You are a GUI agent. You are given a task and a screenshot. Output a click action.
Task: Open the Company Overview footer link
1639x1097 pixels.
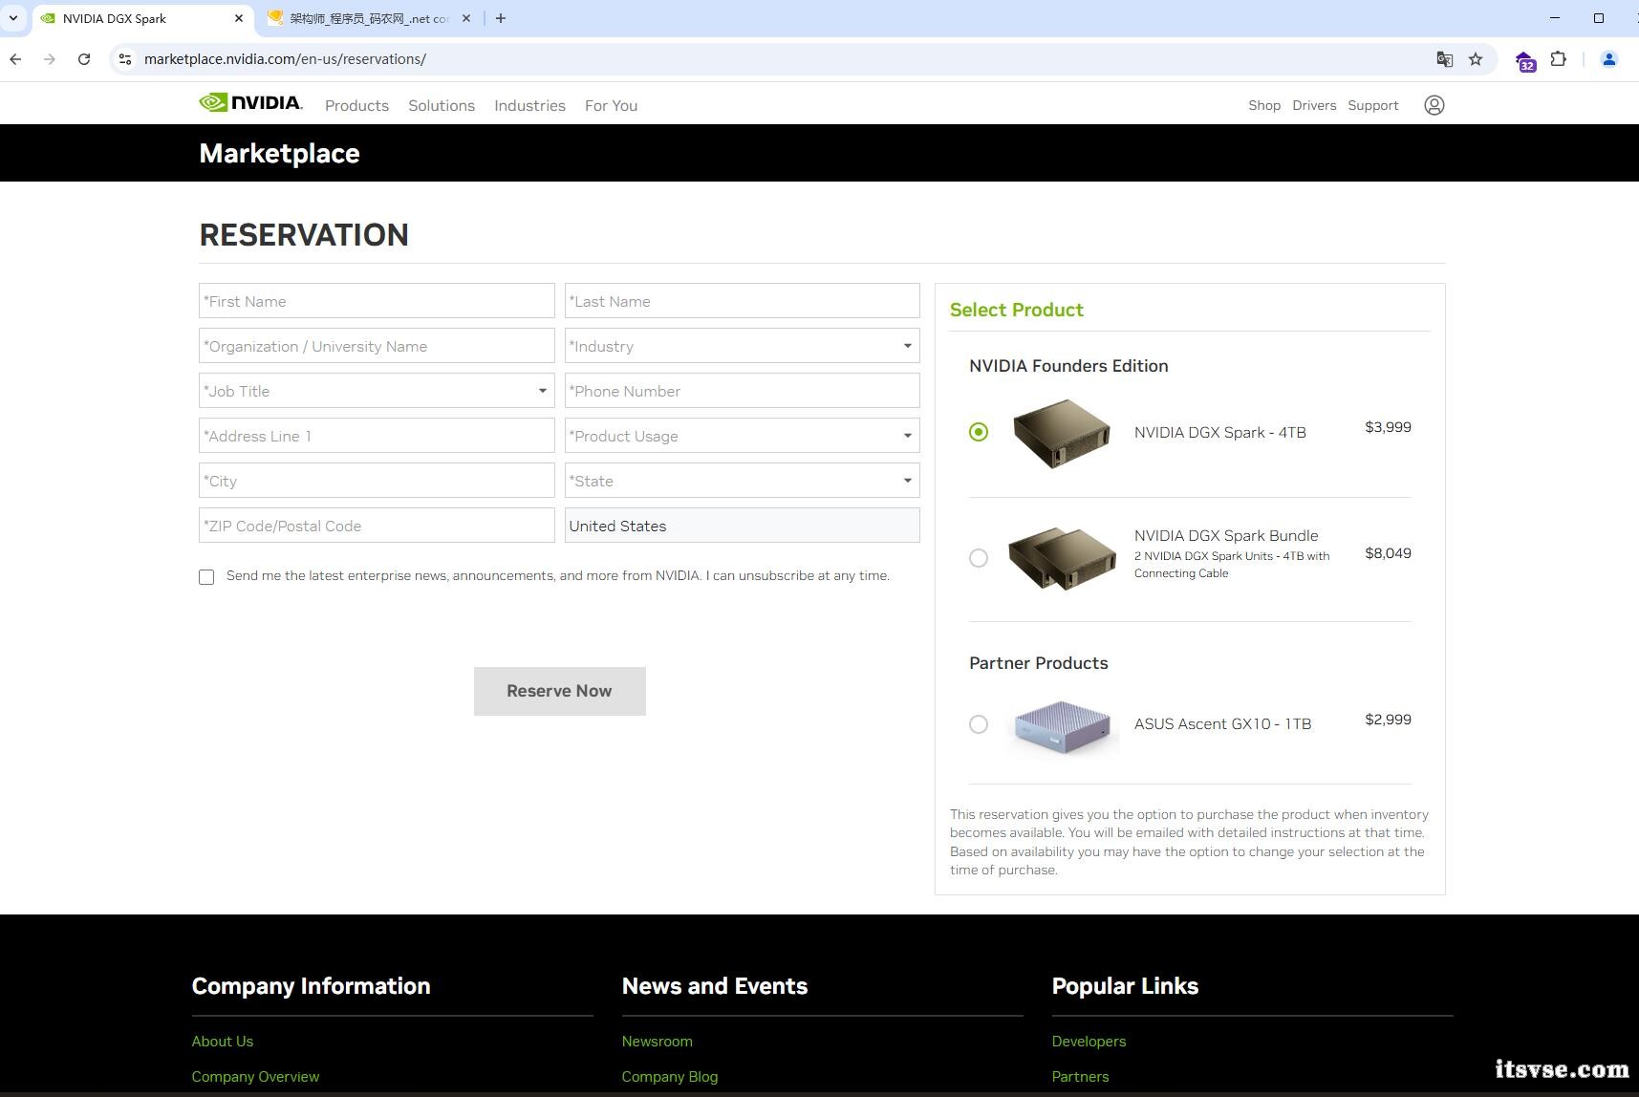(x=255, y=1077)
